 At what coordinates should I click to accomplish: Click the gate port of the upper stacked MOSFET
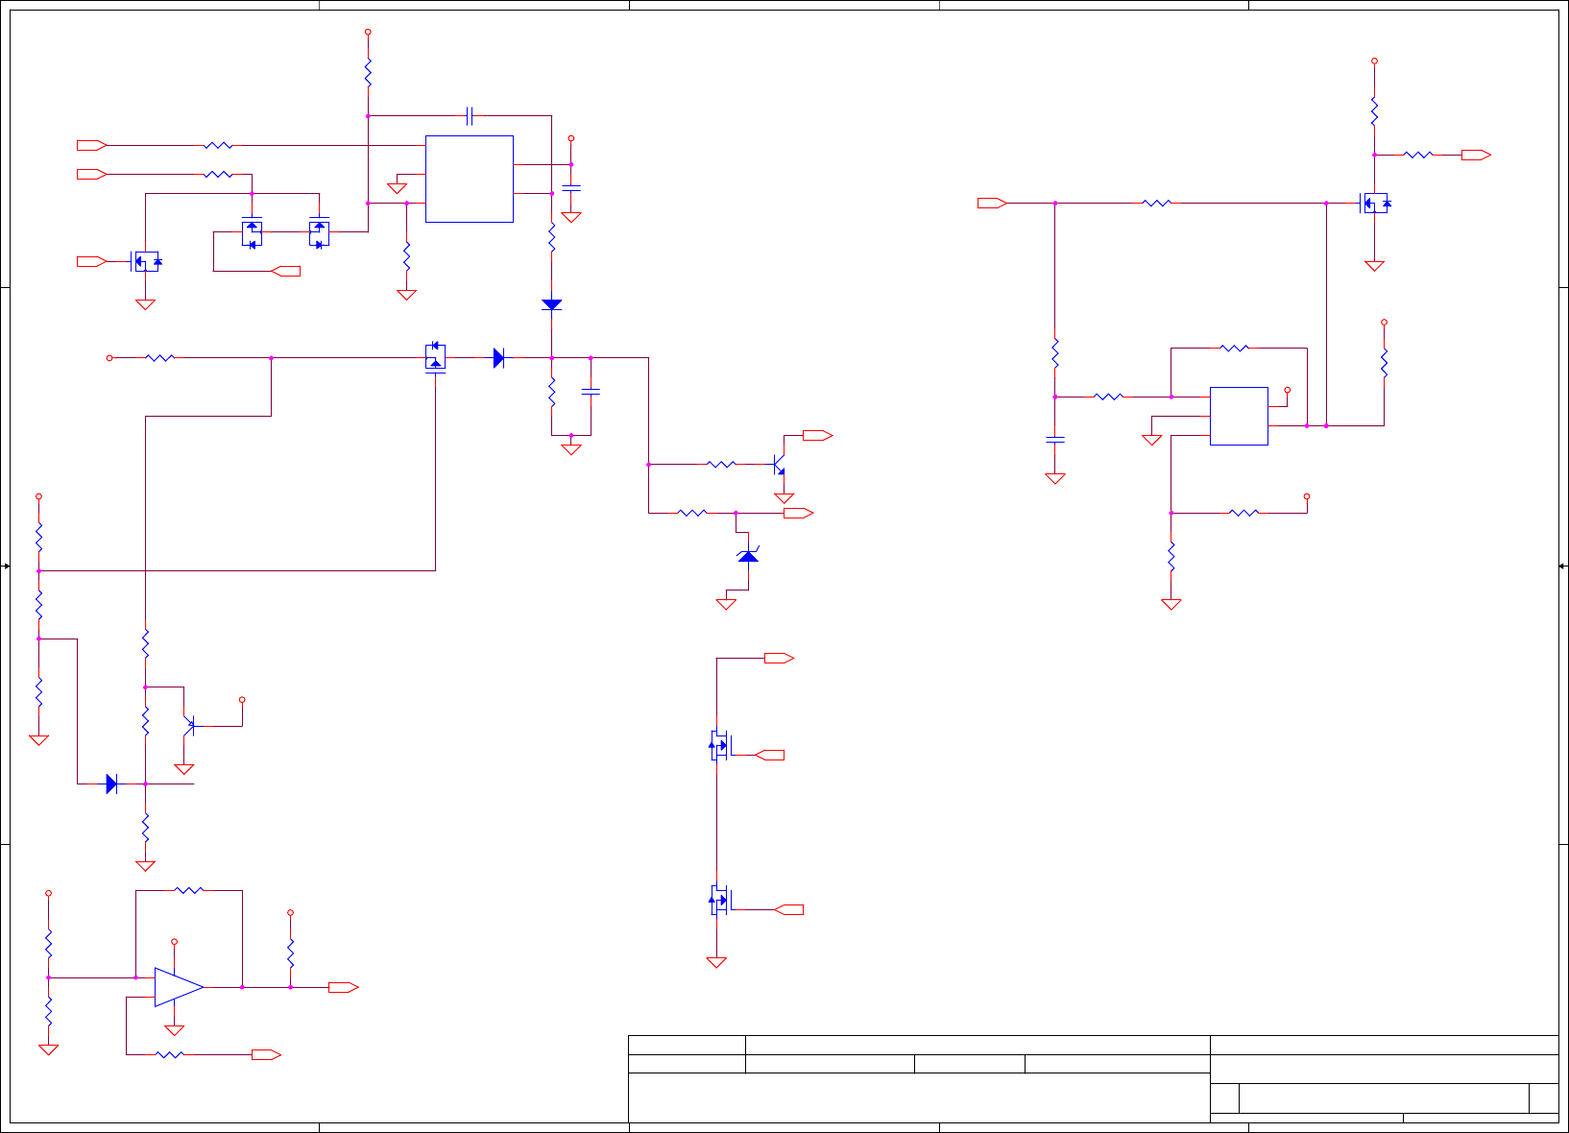(x=769, y=755)
